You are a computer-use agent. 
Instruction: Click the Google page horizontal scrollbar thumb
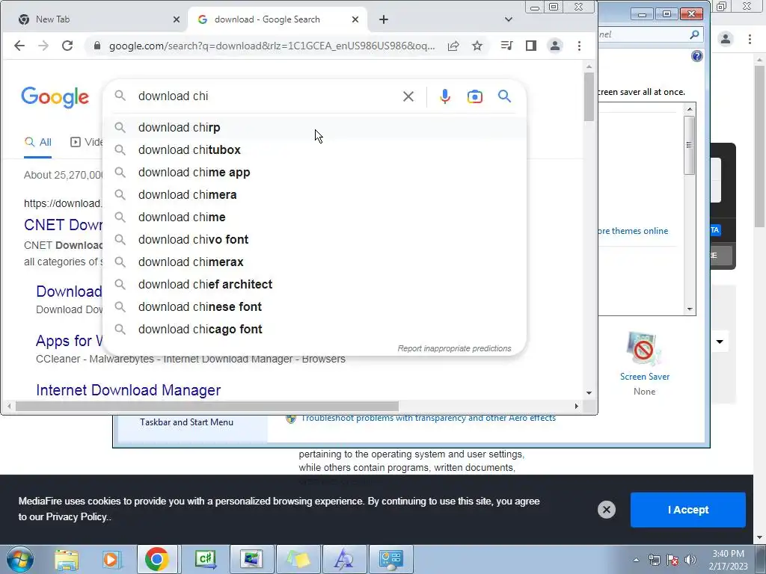[207, 406]
